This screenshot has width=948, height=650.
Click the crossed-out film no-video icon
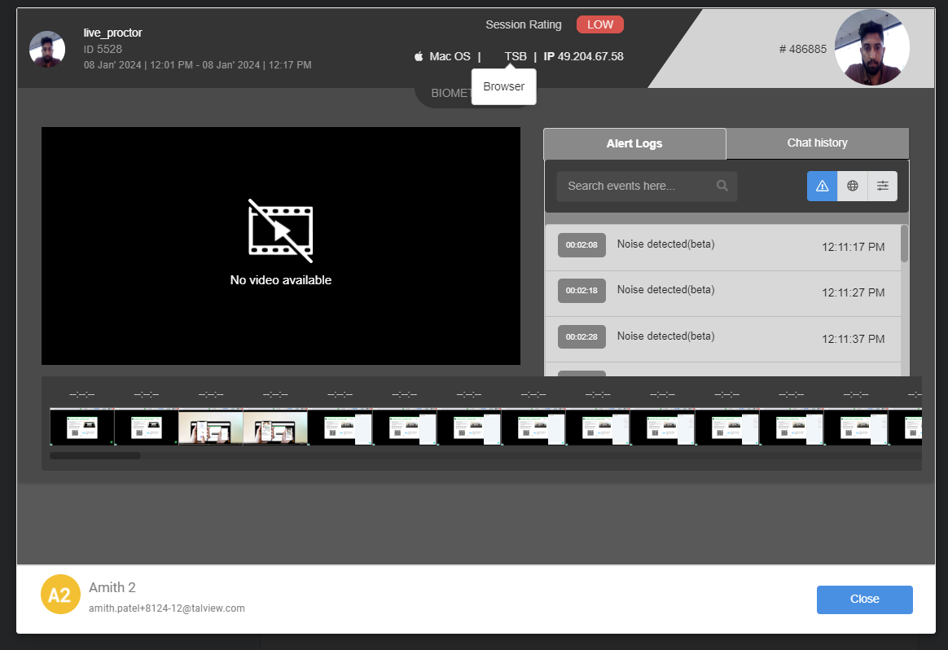pyautogui.click(x=280, y=231)
